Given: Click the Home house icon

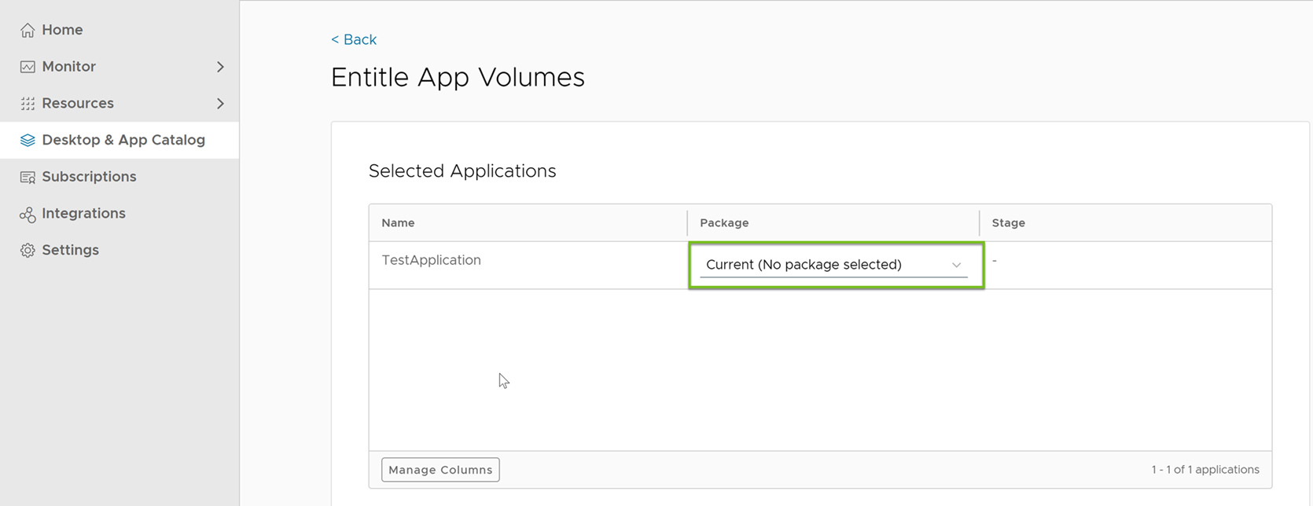Looking at the screenshot, I should [x=28, y=30].
